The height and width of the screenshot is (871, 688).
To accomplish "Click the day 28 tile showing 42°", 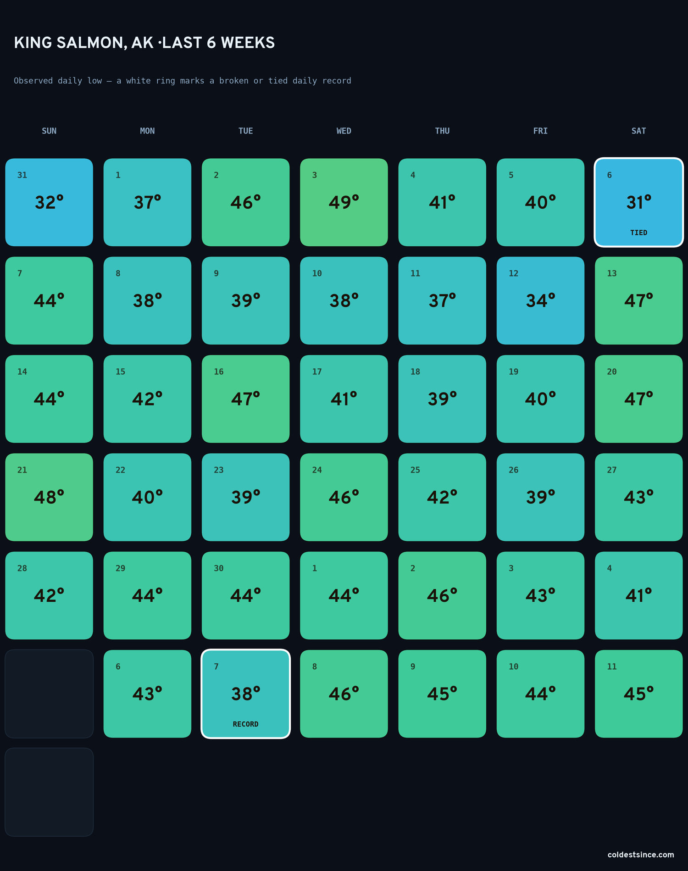I will tap(49, 595).
